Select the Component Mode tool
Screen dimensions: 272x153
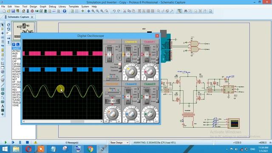click(3, 29)
